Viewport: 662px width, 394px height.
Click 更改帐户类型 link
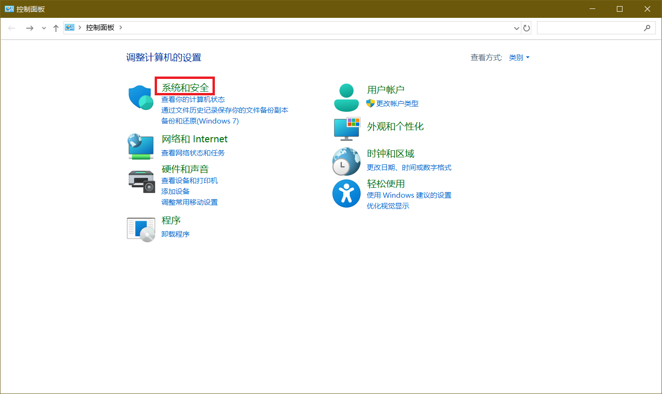(397, 103)
